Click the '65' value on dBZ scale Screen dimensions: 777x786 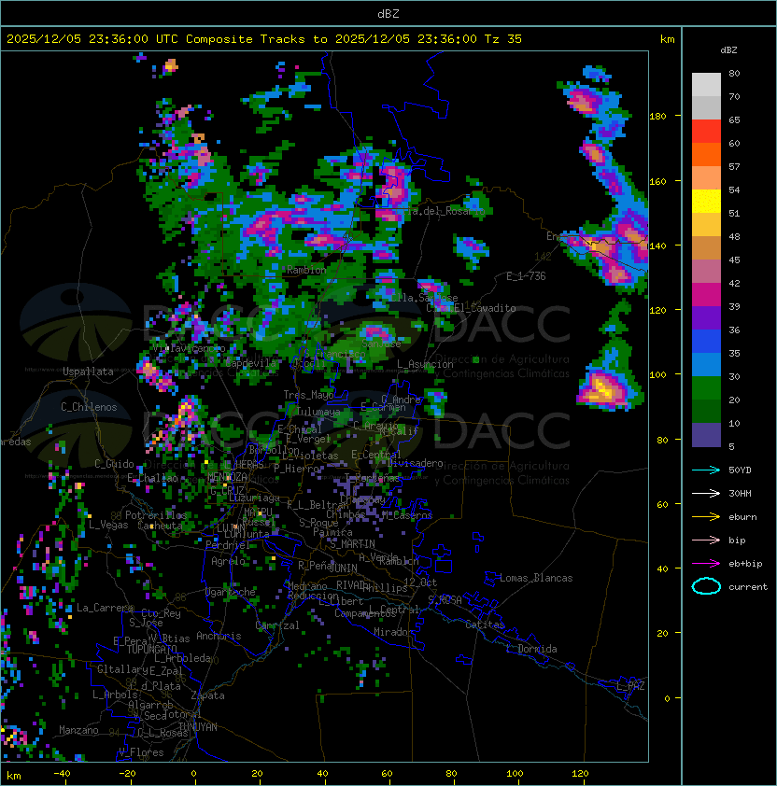734,119
